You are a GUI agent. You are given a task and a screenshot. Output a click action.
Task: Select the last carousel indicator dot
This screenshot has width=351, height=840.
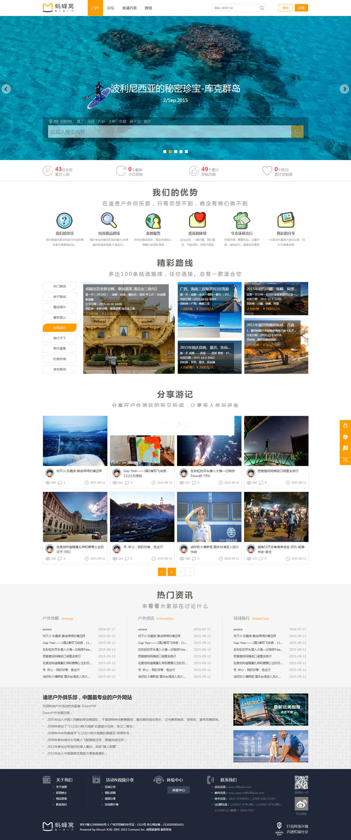tap(186, 152)
